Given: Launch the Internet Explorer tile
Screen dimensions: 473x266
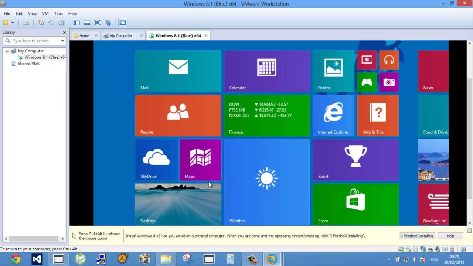Looking at the screenshot, I should 333,115.
